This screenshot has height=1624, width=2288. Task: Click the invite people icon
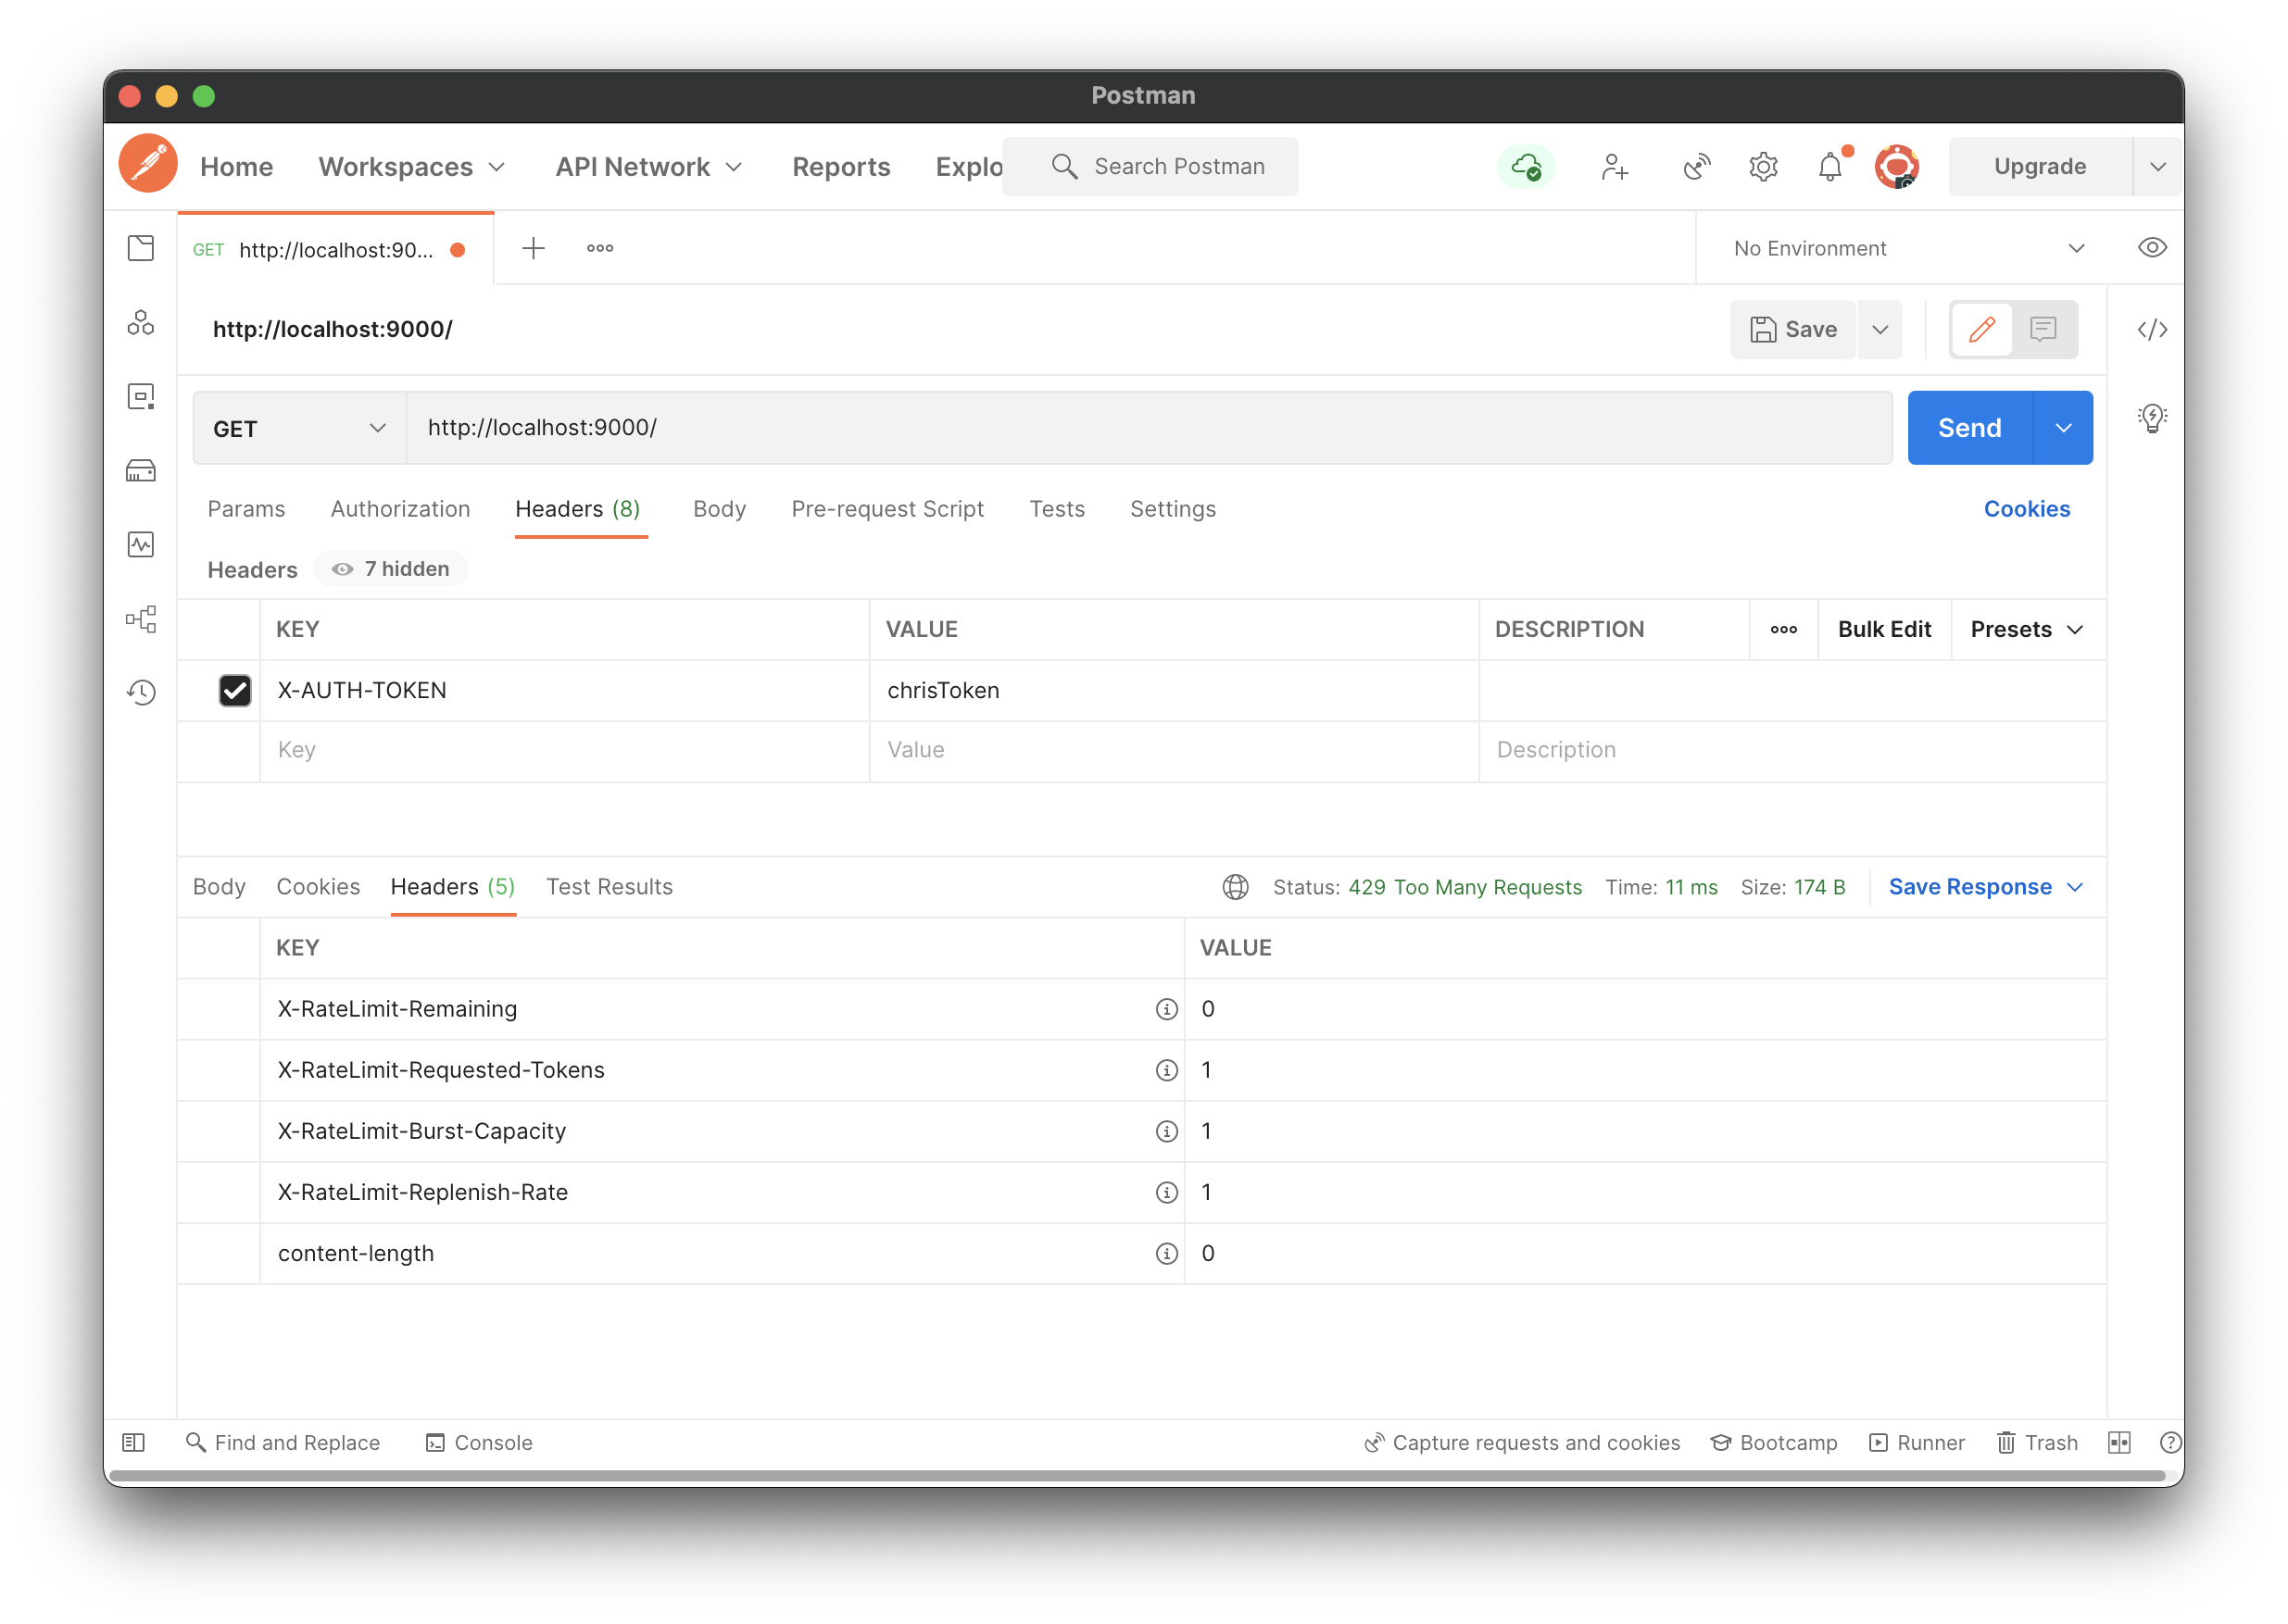pos(1614,167)
